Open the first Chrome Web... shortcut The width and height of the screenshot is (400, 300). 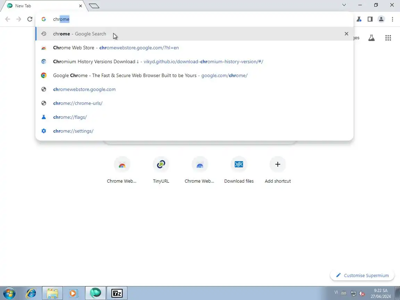coord(122,170)
